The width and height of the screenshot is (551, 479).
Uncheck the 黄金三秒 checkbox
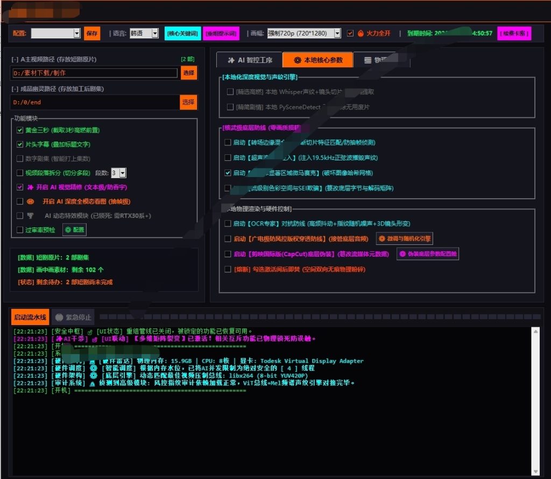[x=20, y=130]
